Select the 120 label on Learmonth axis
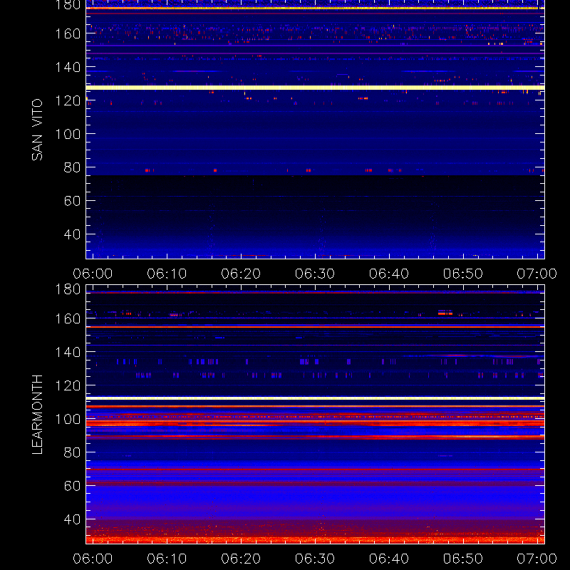Viewport: 570px width, 570px height. coord(68,385)
